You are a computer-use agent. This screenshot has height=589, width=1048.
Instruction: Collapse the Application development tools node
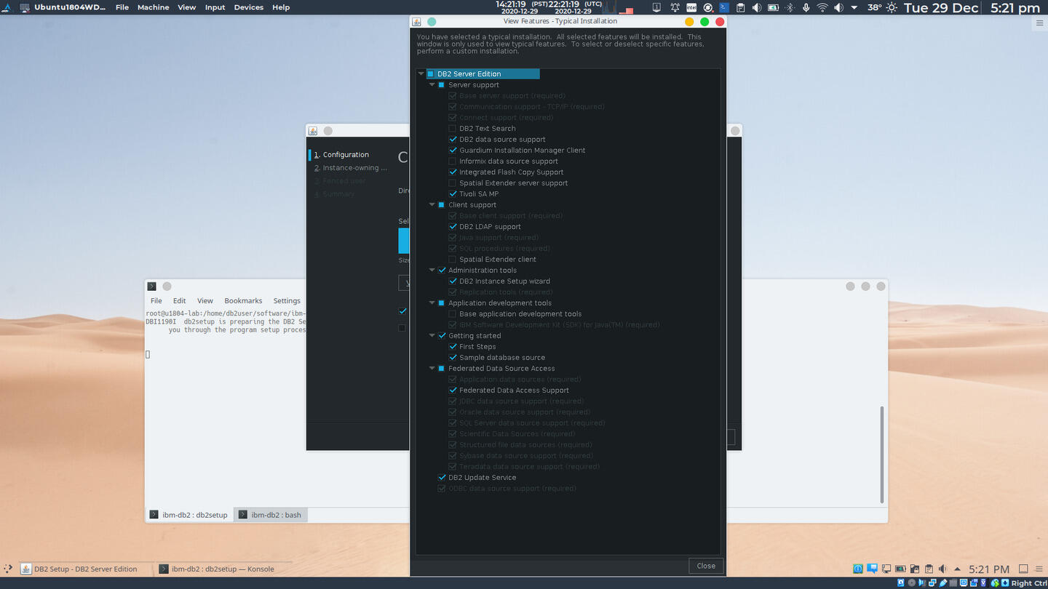point(432,303)
